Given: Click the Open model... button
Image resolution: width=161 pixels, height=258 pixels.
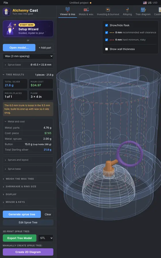Looking at the screenshot, I should pyautogui.click(x=19, y=48).
